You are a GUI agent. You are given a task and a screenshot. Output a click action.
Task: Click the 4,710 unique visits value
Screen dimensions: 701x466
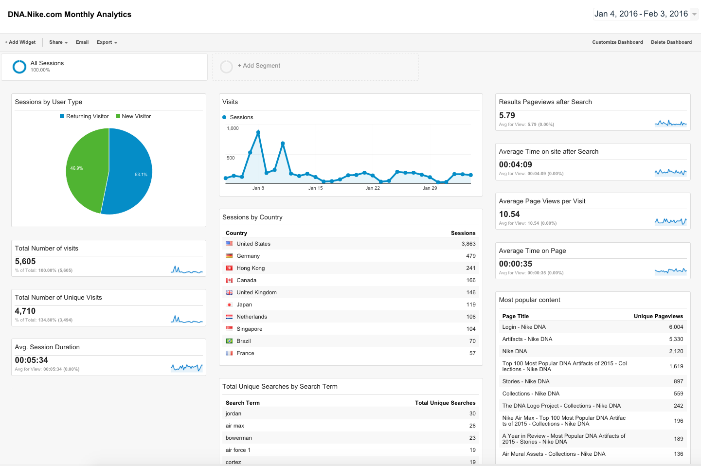pos(25,311)
